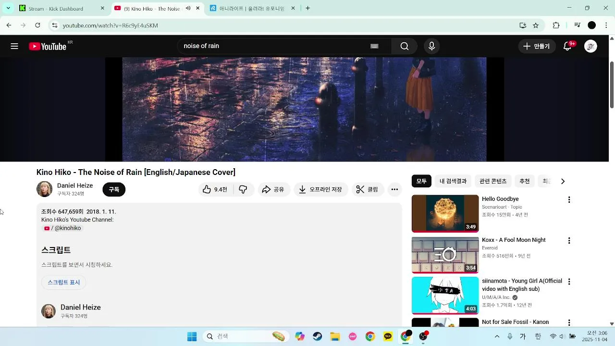Image resolution: width=615 pixels, height=346 pixels.
Task: Subscribe to Daniel Heize with 구독
Action: tap(114, 189)
